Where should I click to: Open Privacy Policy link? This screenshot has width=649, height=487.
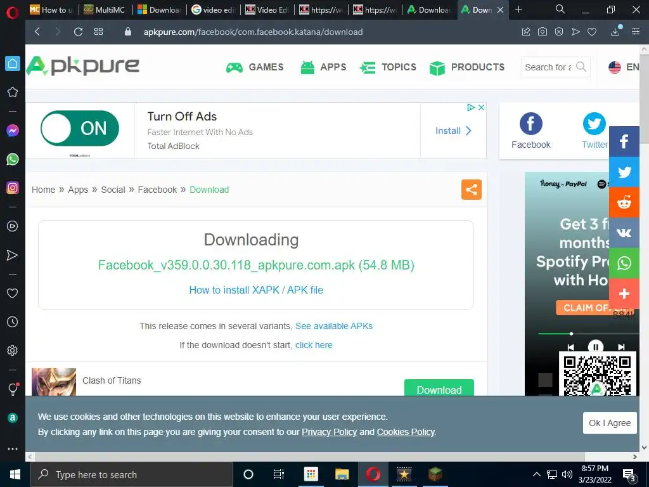329,432
